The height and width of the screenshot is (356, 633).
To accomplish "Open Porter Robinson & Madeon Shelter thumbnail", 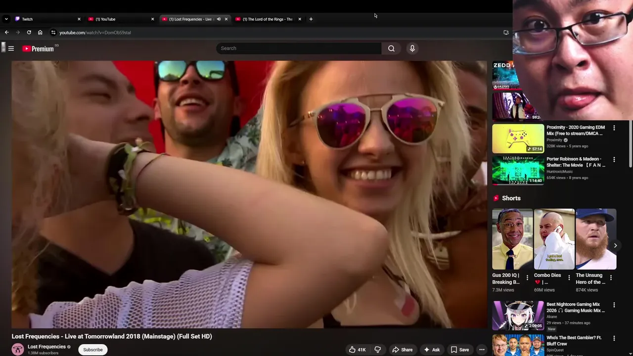I will (x=518, y=170).
